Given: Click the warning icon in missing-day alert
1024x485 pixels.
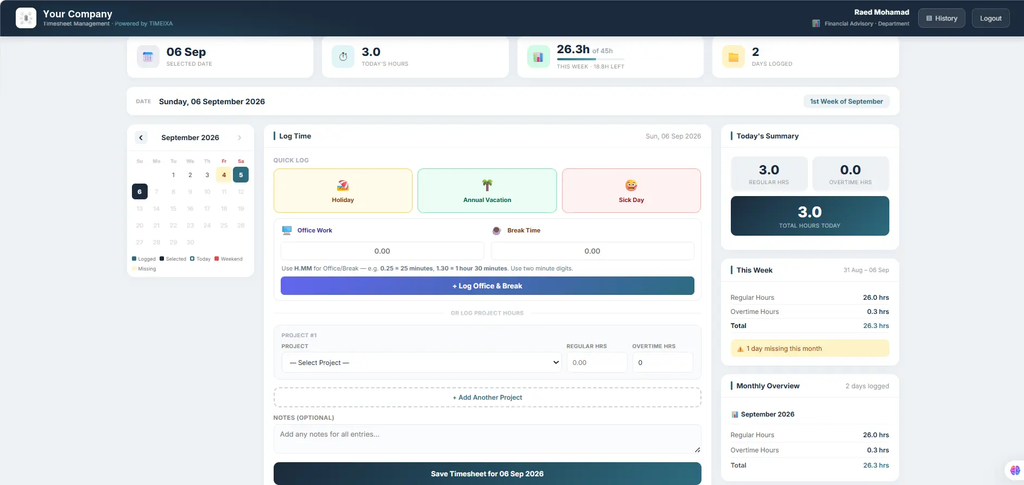Looking at the screenshot, I should (740, 349).
